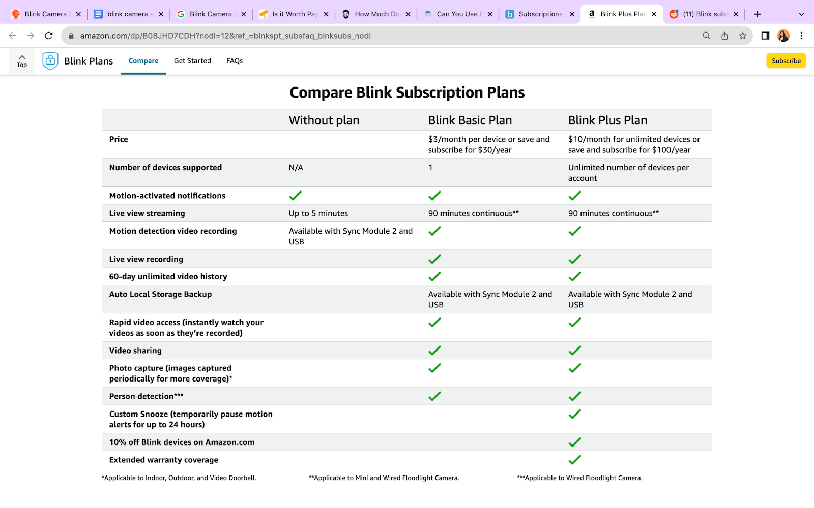Open the Chrome profile avatar
Viewport: 814px width, 508px height.
(x=783, y=36)
